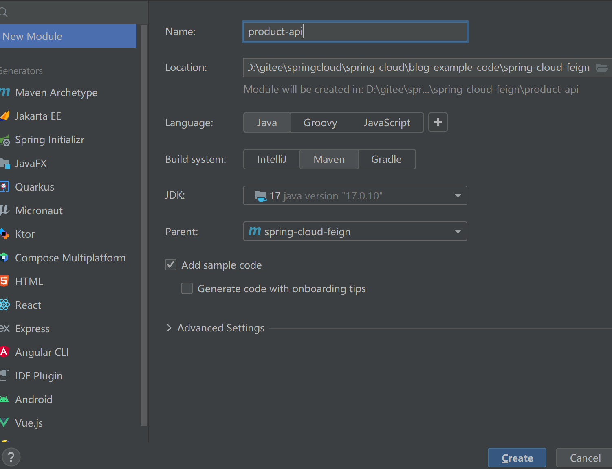Choose IntelliJ build system

pyautogui.click(x=272, y=159)
